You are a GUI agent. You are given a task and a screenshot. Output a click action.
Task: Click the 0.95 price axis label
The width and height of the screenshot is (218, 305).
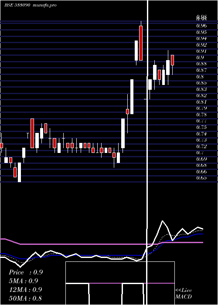[201, 32]
